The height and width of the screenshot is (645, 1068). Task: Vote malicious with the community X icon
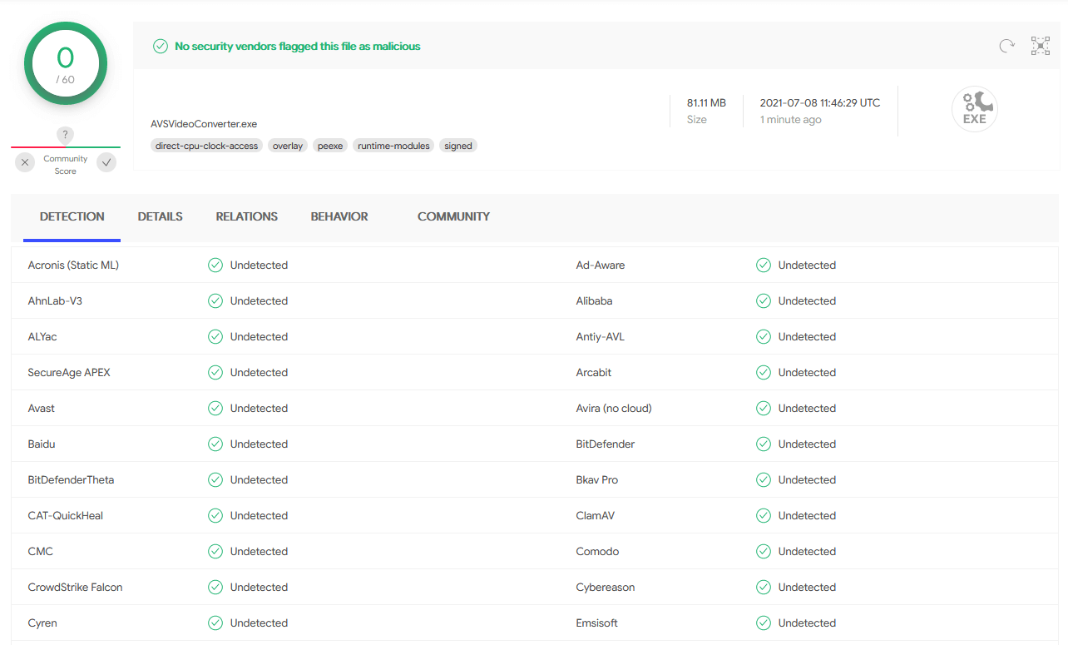point(25,162)
